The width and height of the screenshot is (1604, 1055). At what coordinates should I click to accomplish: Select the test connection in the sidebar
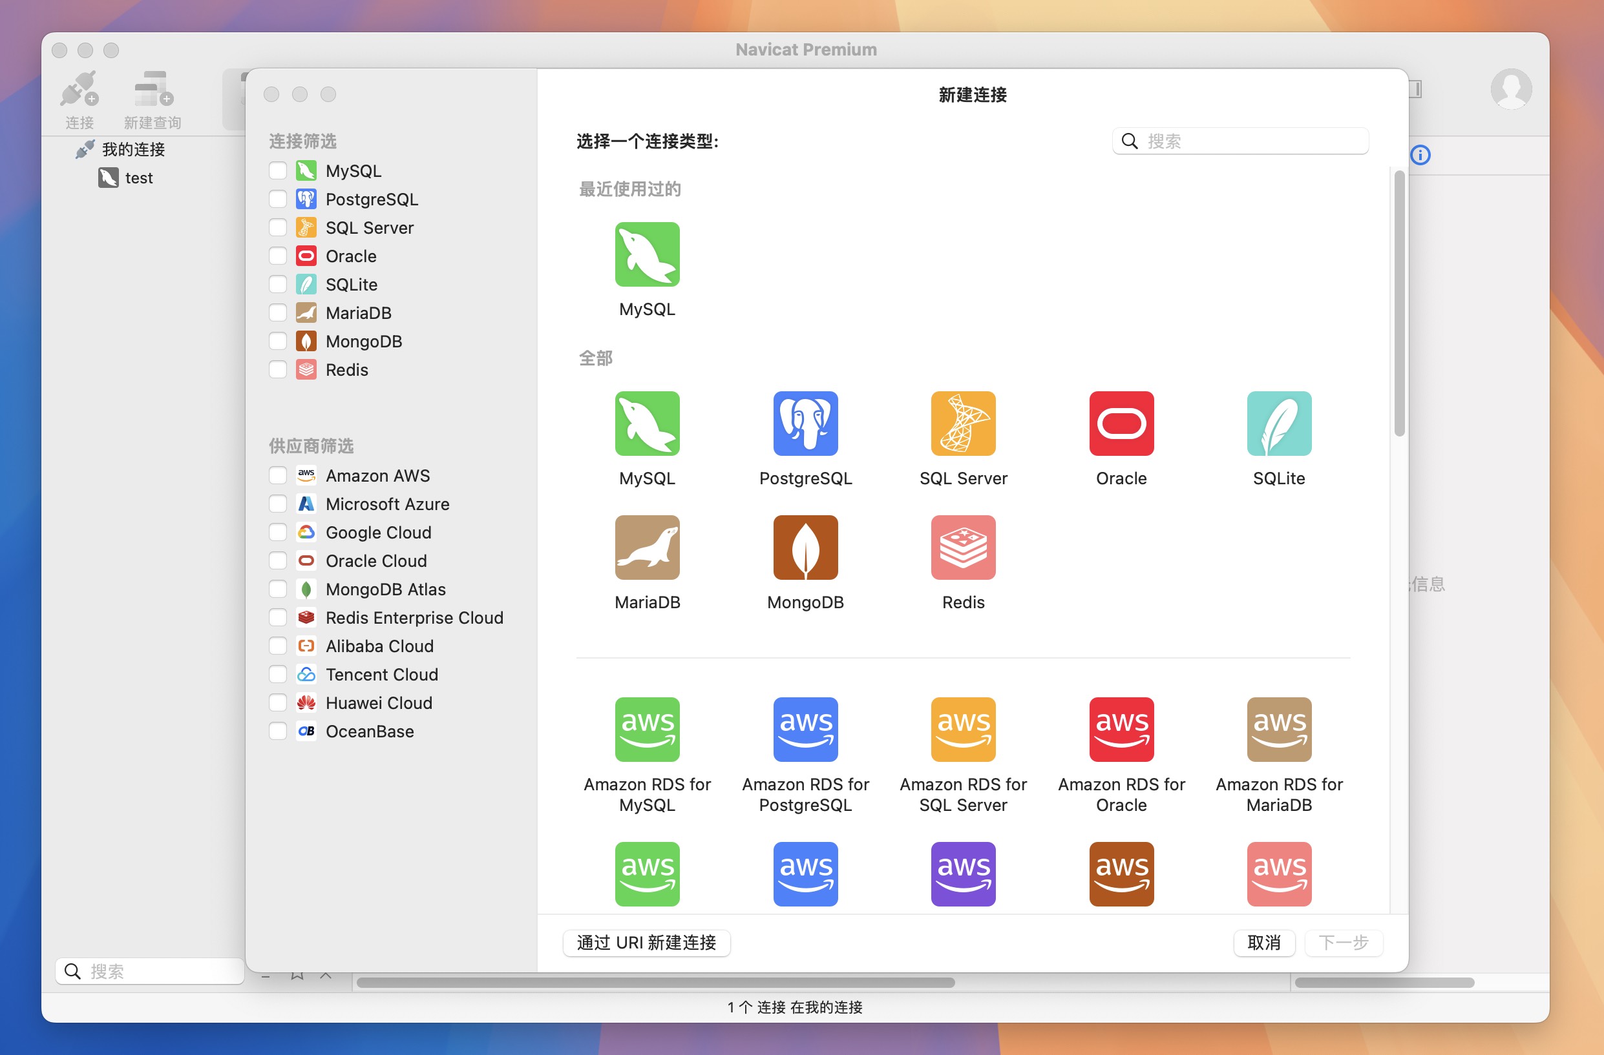click(x=138, y=178)
